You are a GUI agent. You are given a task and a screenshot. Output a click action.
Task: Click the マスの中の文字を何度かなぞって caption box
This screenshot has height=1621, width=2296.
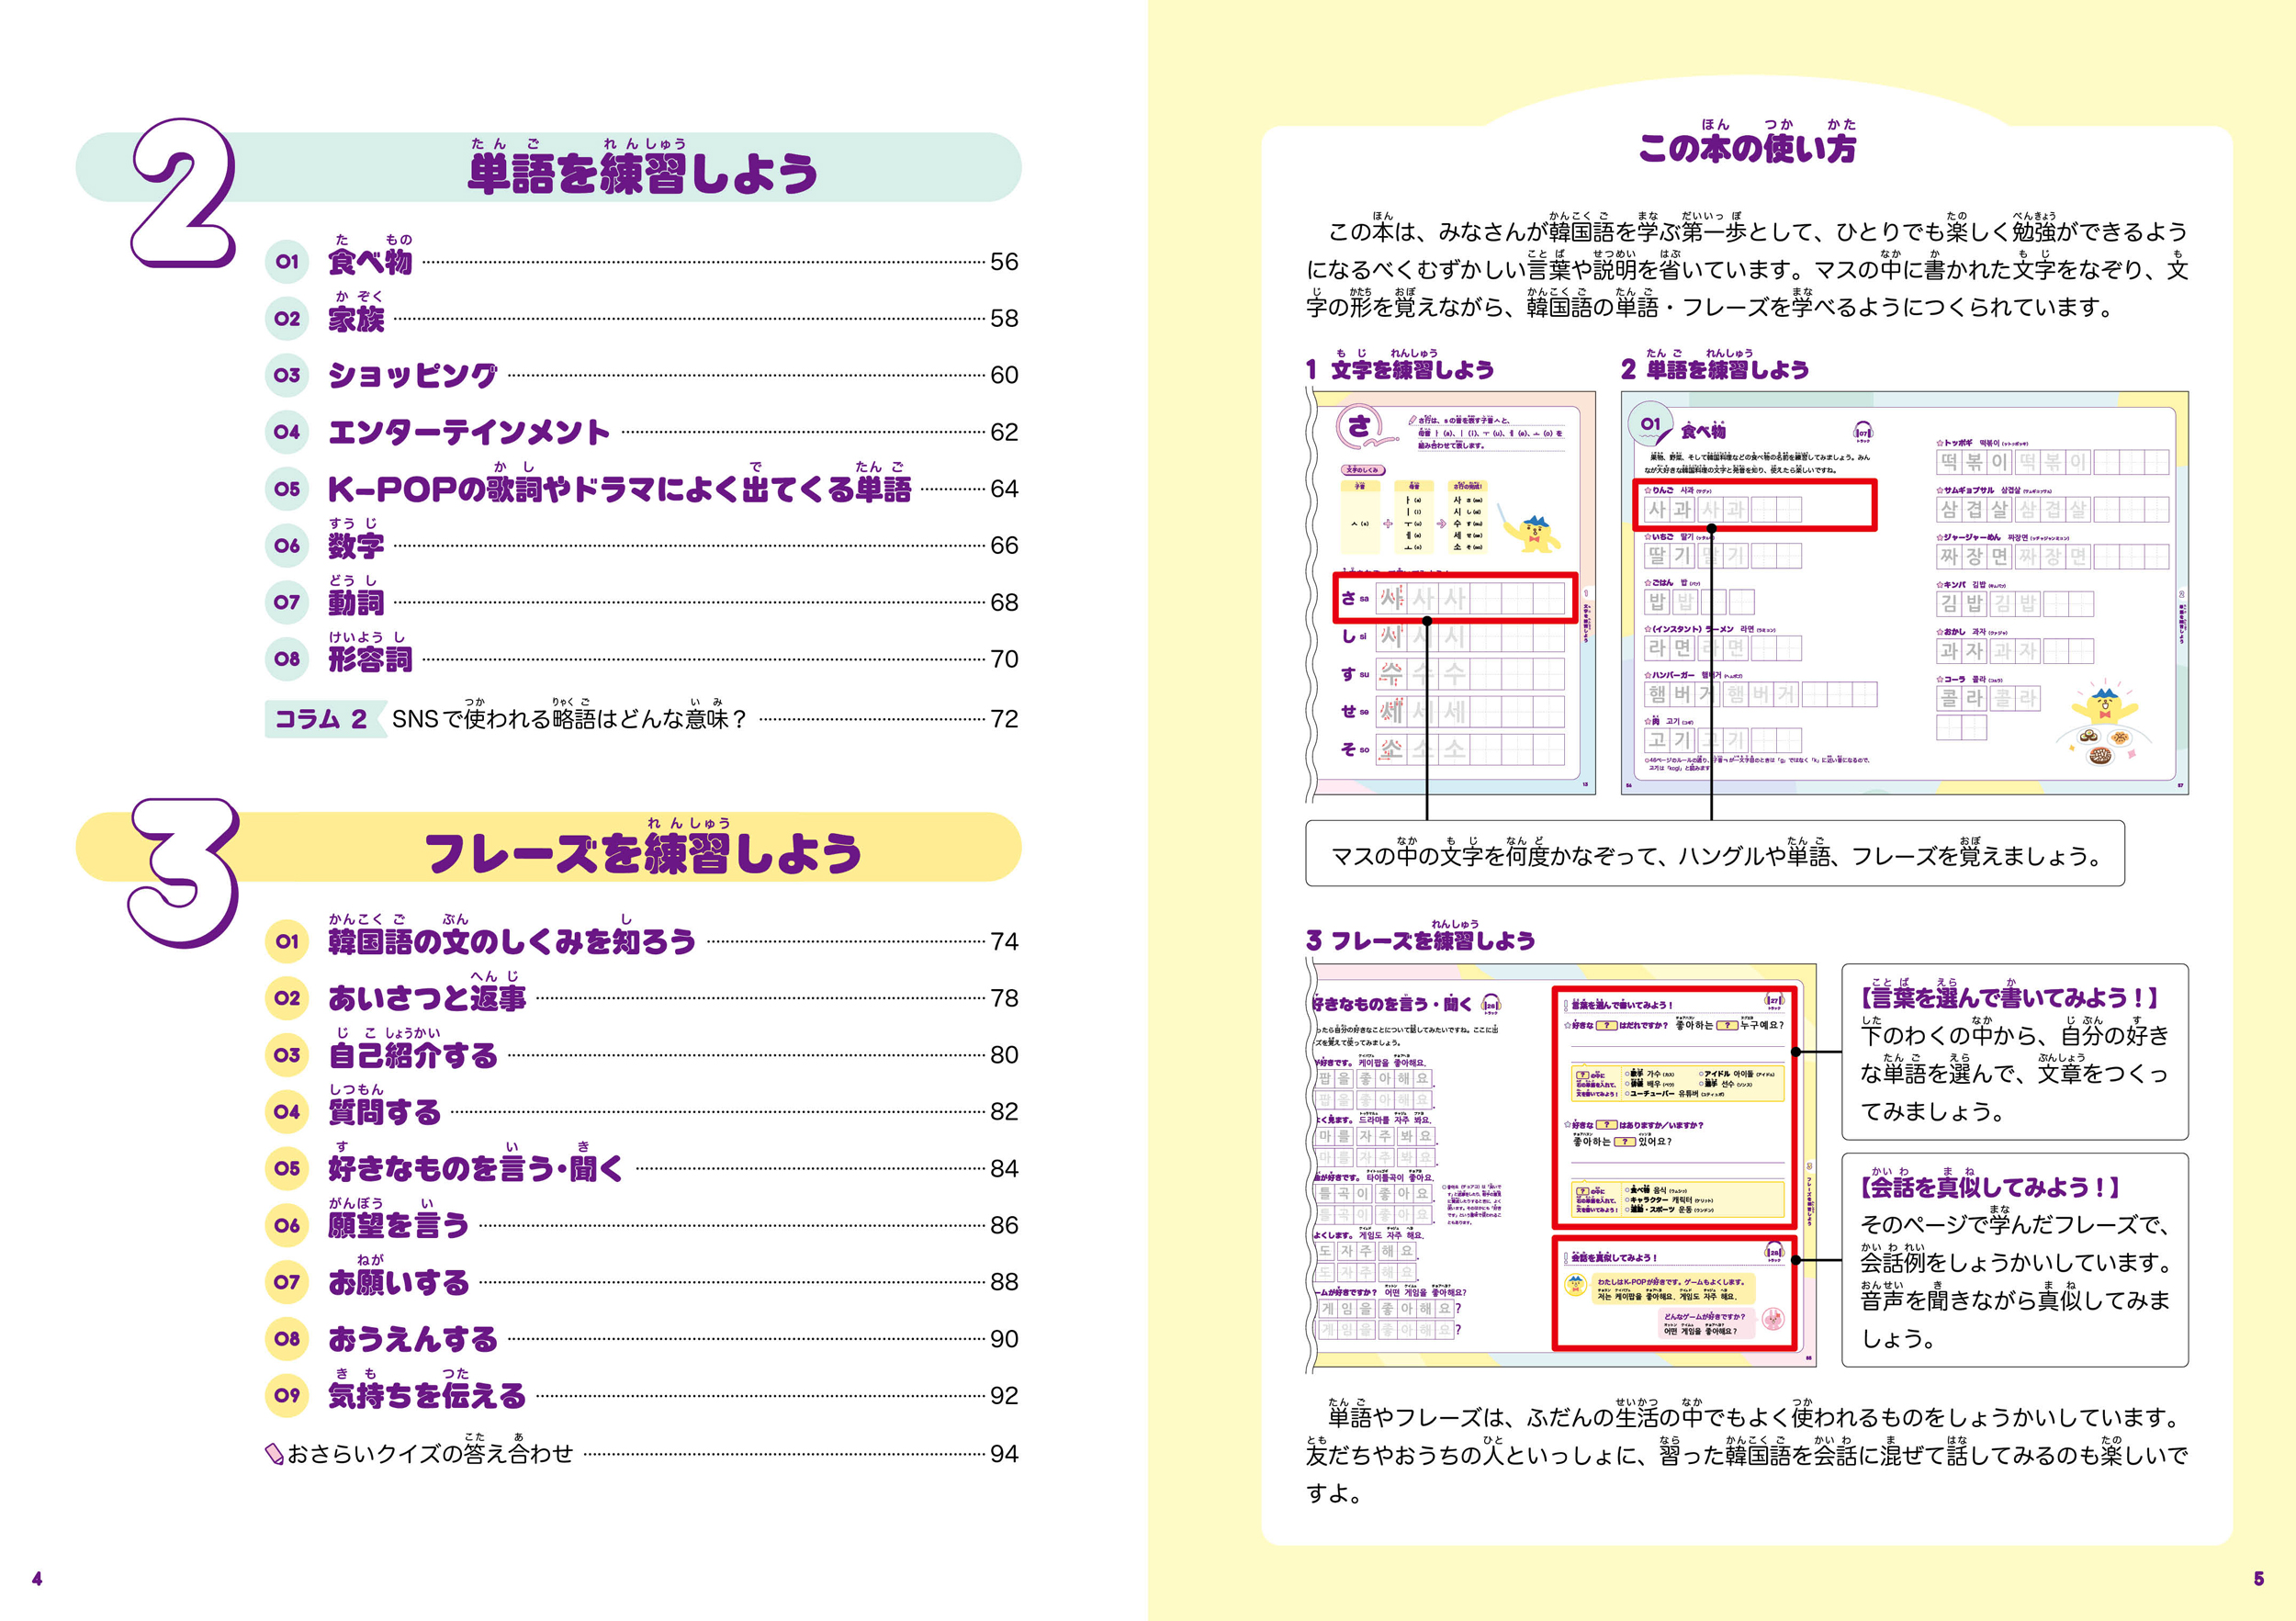click(x=1715, y=853)
